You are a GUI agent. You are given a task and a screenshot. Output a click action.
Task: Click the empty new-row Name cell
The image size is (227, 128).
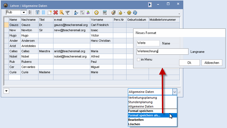(15, 77)
